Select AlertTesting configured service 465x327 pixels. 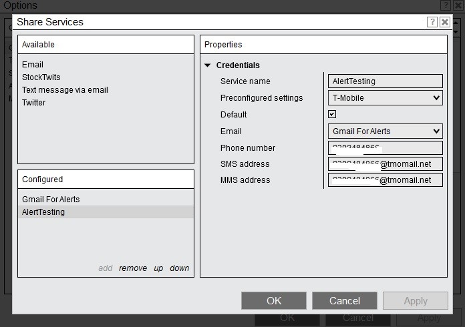click(x=106, y=212)
